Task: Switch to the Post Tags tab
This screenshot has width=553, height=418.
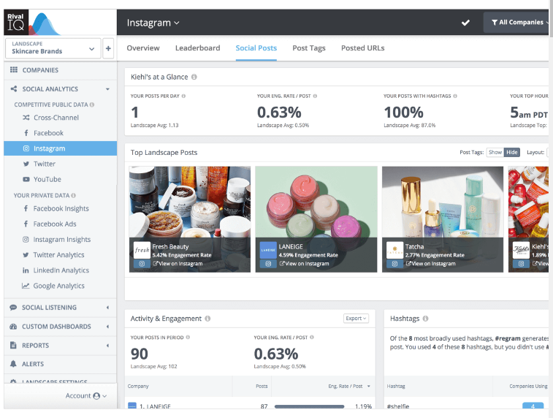Action: [309, 48]
